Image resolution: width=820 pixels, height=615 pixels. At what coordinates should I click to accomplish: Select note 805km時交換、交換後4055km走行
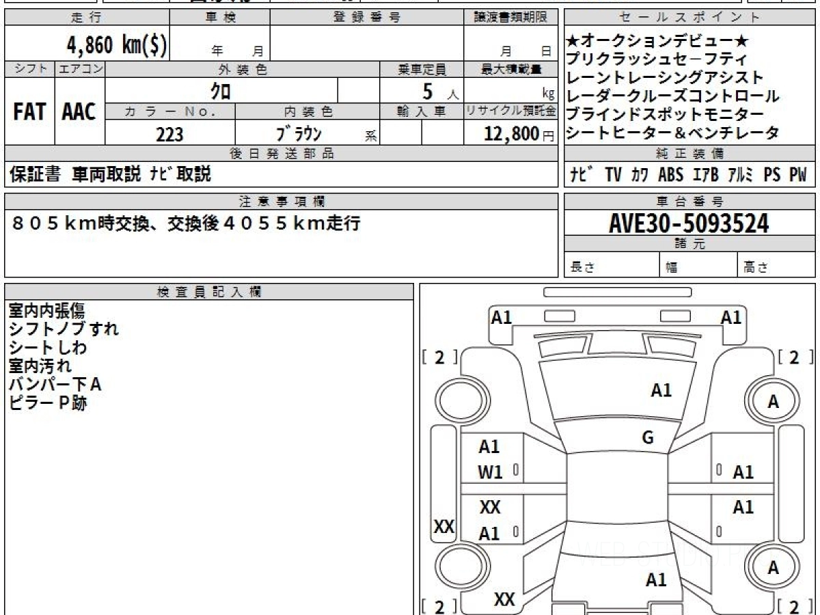pos(186,223)
